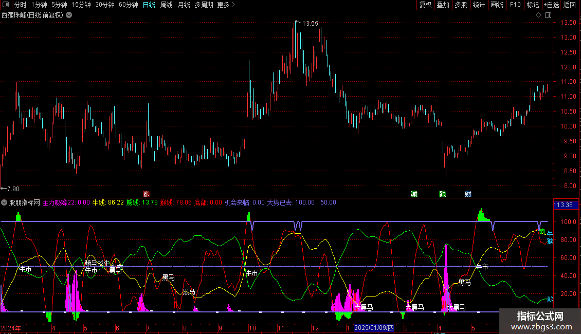581x334 pixels.
Task: Click the 叠加 overlay button
Action: tap(443, 5)
